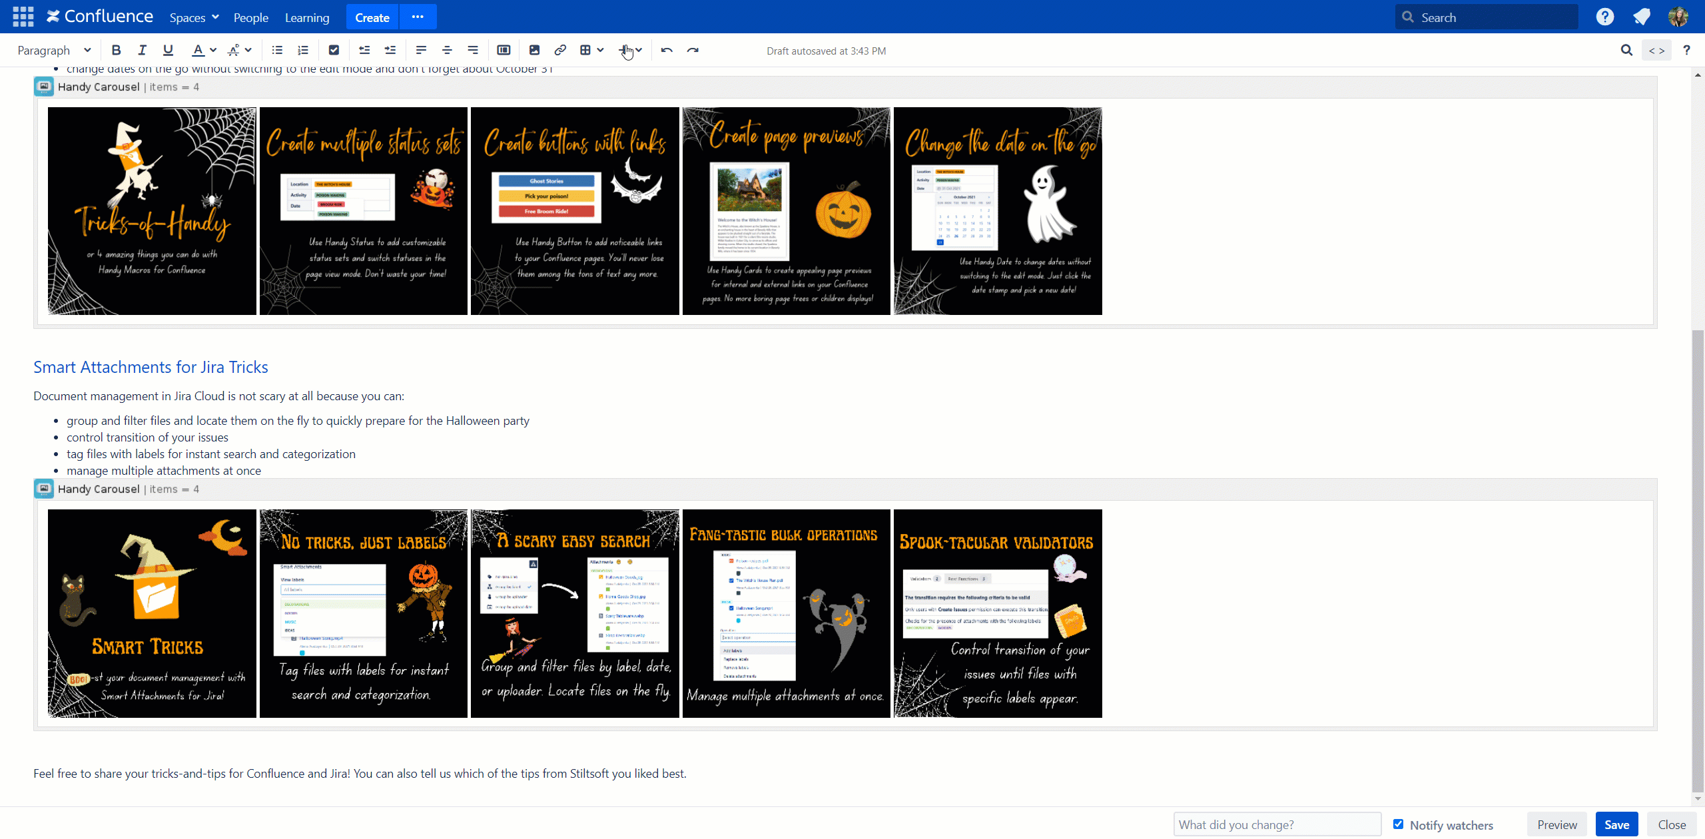This screenshot has width=1705, height=839.
Task: Toggle the Notify watchers checkbox
Action: (x=1399, y=824)
